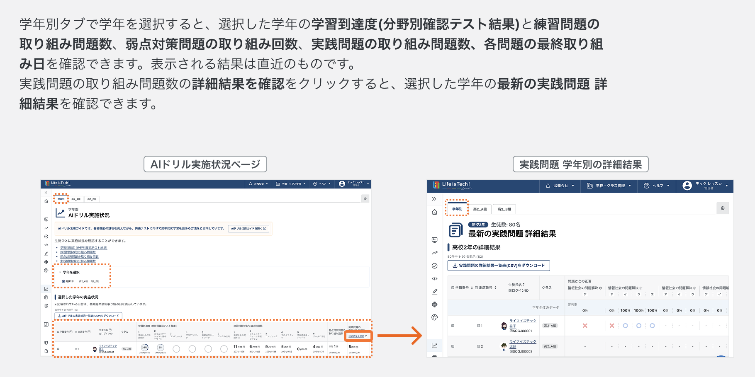755x377 pixels.
Task: Click Life is Tech! logo in right screenshot
Action: pos(452,185)
